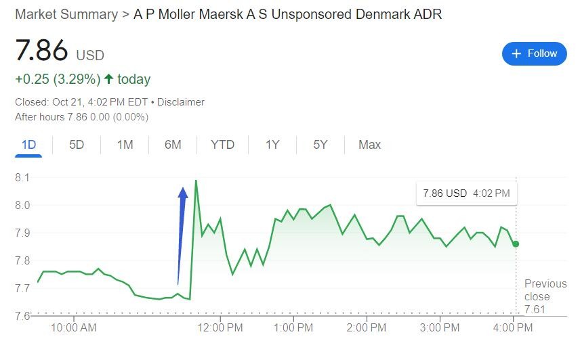Click the large 7.86 price figure
This screenshot has width=580, height=347.
coord(42,51)
